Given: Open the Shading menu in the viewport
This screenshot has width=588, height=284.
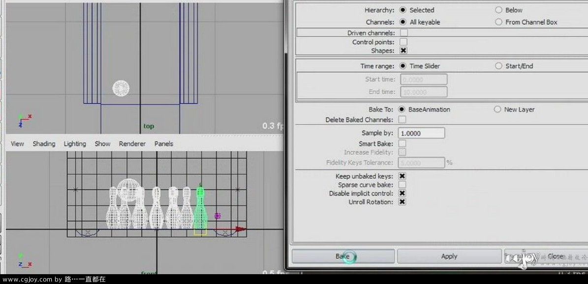Looking at the screenshot, I should tap(44, 143).
